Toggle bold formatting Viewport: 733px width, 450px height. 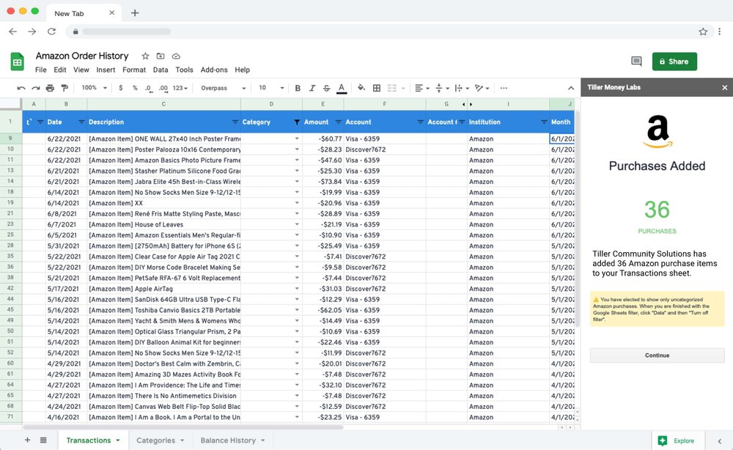298,88
